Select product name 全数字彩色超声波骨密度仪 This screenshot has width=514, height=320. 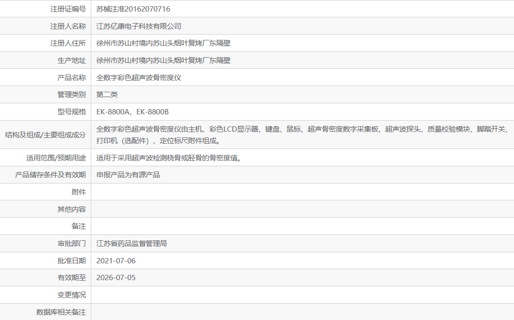pyautogui.click(x=139, y=77)
